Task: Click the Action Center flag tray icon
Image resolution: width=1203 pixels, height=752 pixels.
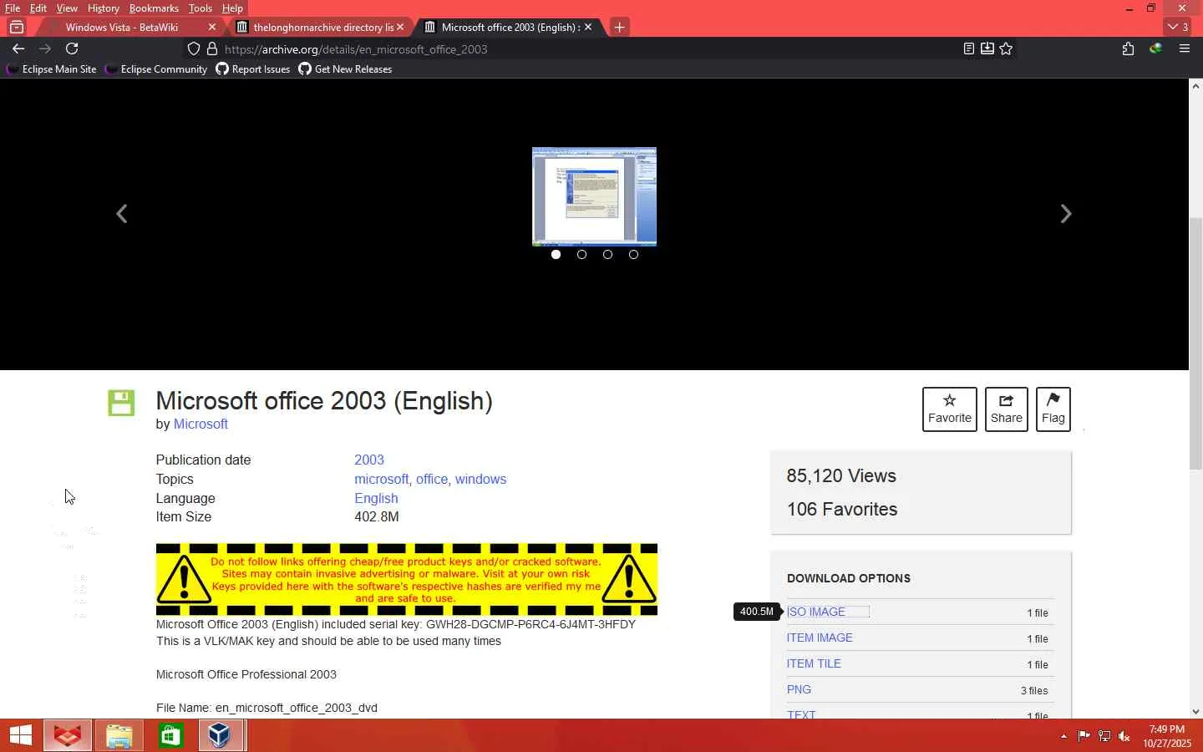Action: click(x=1084, y=736)
